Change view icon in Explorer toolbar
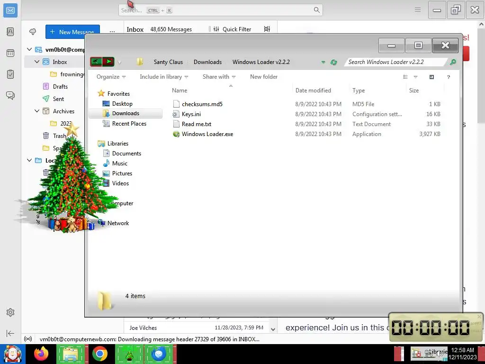Viewport: 485px width, 364px height. (x=405, y=77)
